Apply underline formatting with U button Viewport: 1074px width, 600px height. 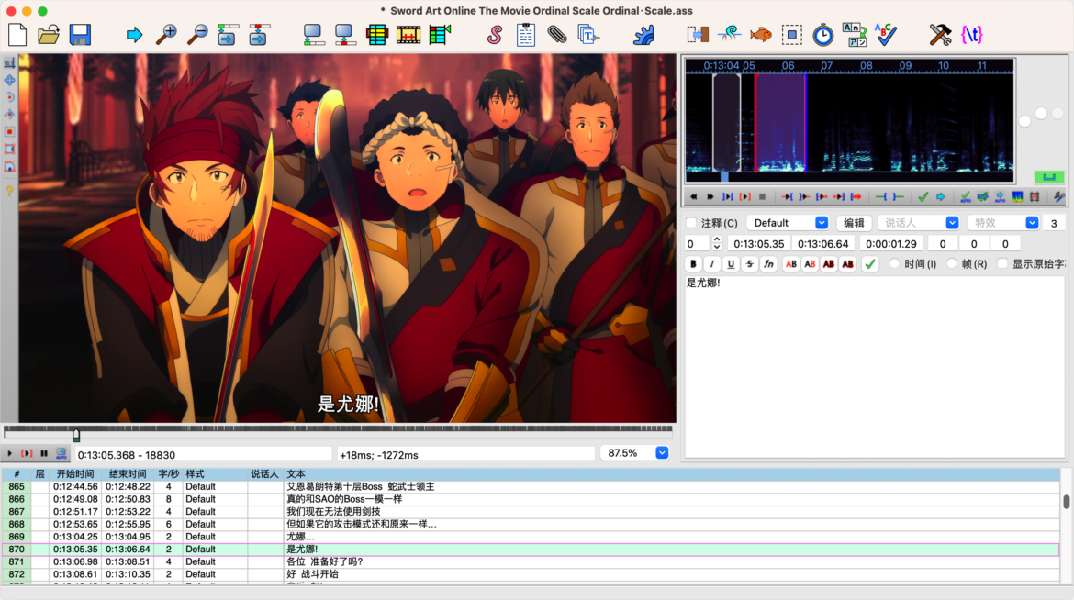tap(731, 263)
